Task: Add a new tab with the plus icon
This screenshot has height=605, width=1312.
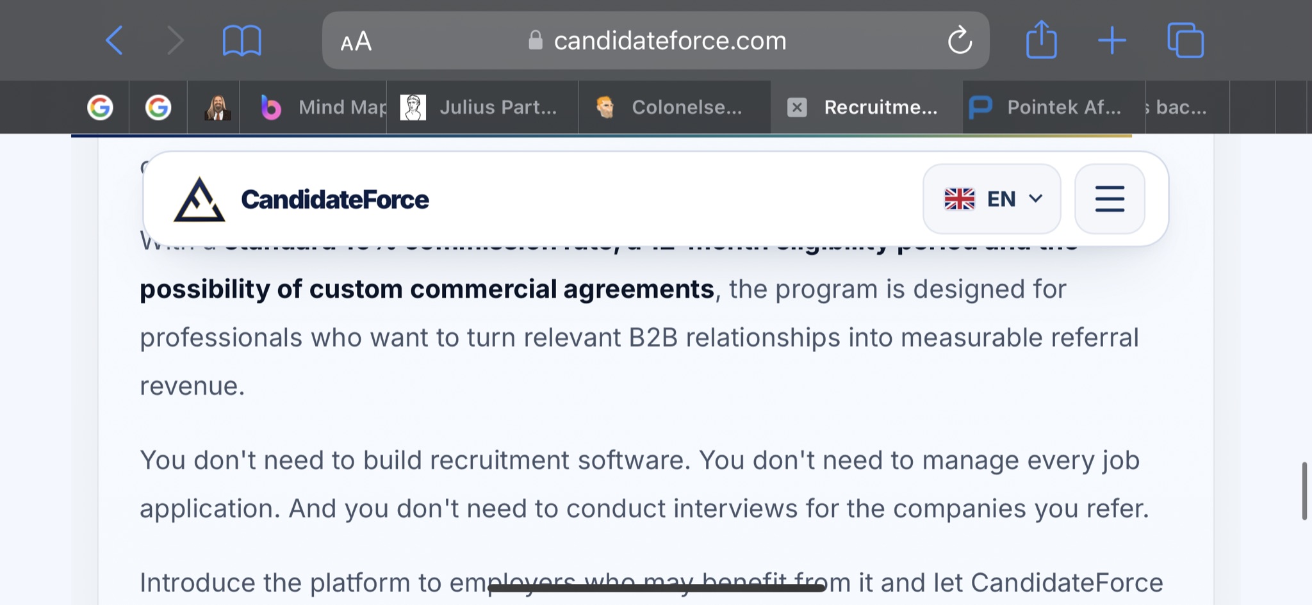Action: (x=1112, y=41)
